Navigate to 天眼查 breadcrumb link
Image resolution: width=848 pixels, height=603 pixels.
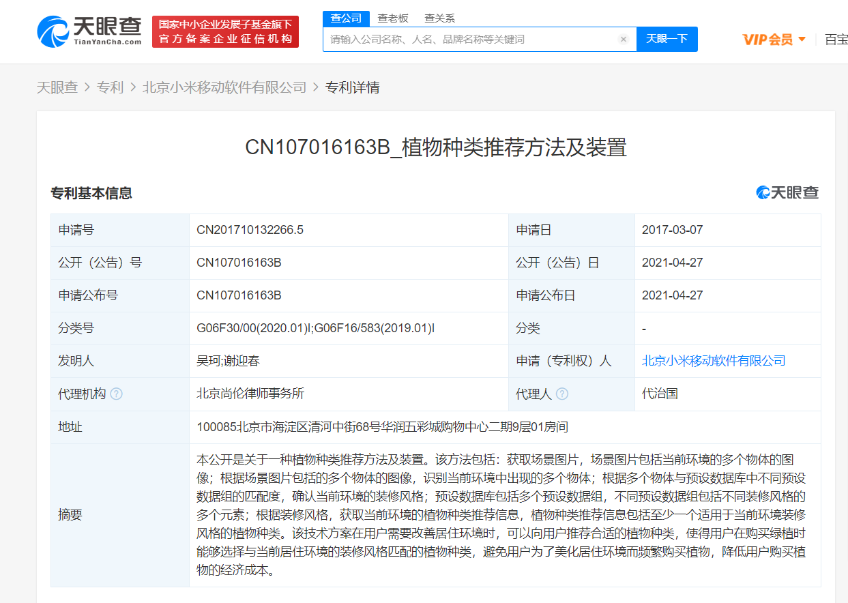tap(57, 87)
